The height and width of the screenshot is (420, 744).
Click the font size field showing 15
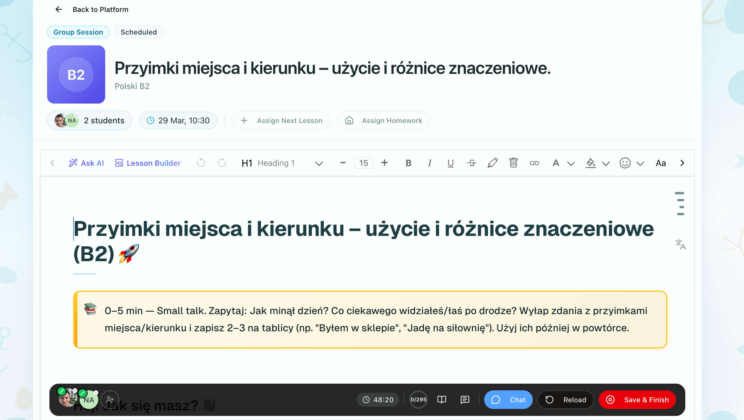click(364, 163)
